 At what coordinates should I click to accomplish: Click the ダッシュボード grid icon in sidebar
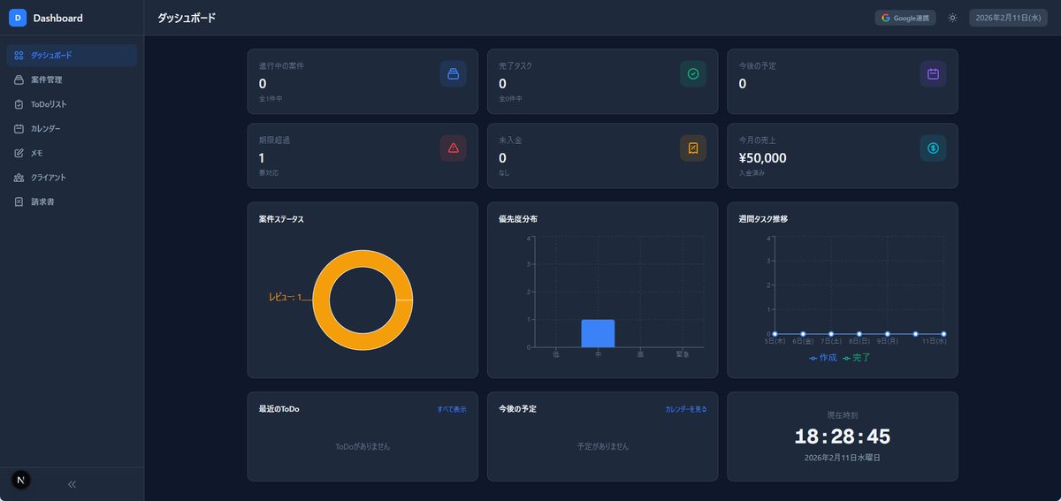click(19, 56)
